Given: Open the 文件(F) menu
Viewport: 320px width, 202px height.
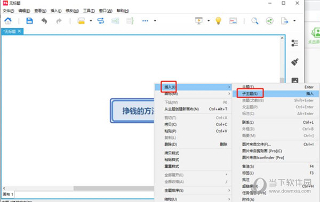Looking at the screenshot, I should 9,11.
